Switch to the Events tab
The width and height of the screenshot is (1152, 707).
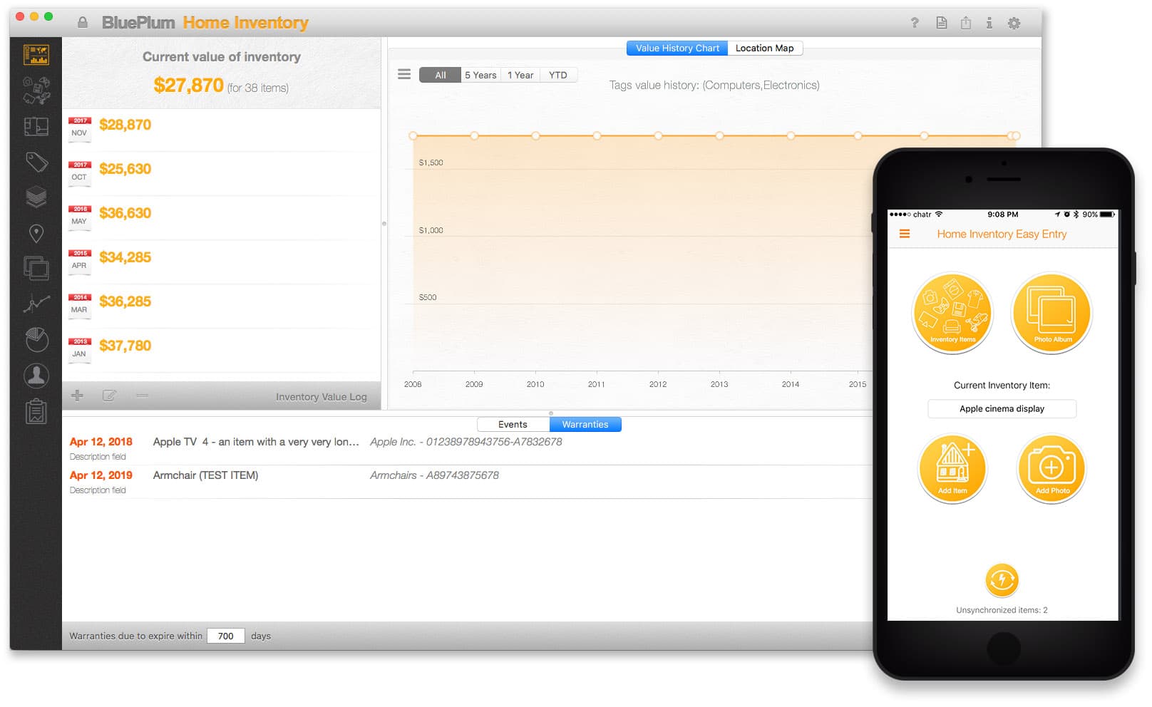coord(513,424)
